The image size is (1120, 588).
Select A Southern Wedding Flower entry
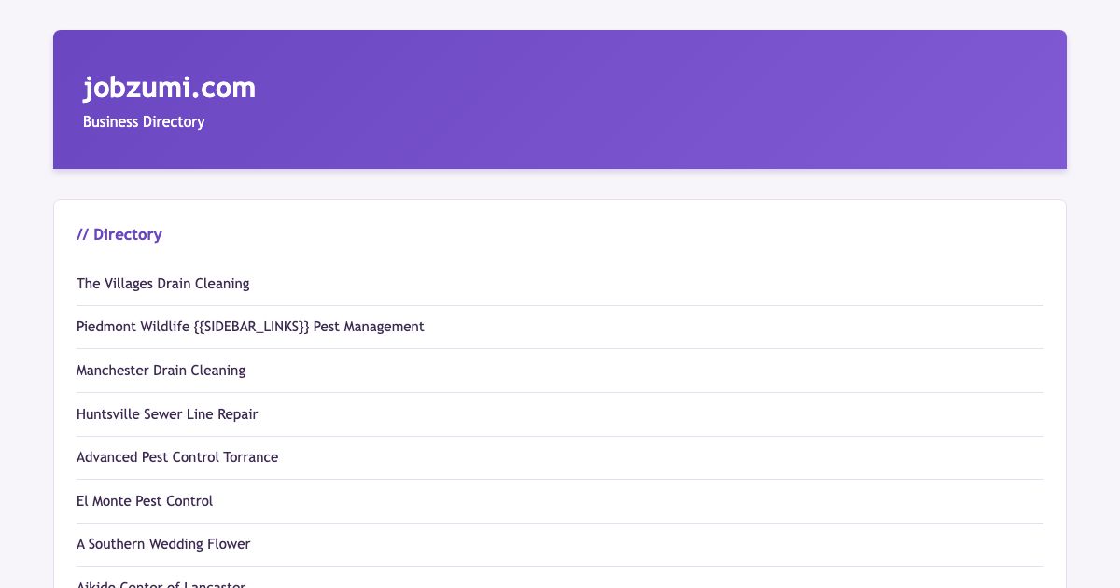pos(163,544)
